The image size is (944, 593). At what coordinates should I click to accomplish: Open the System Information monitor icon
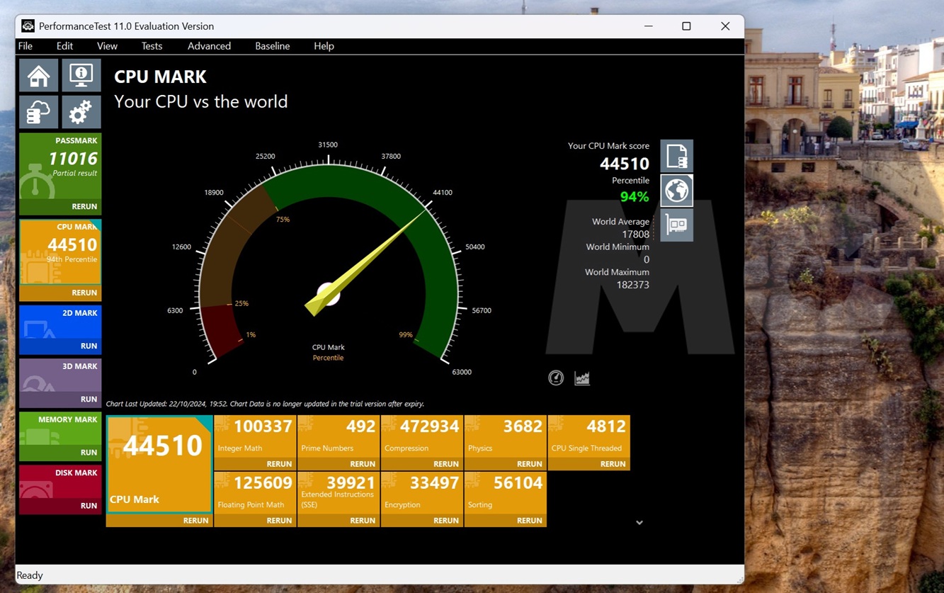[81, 75]
